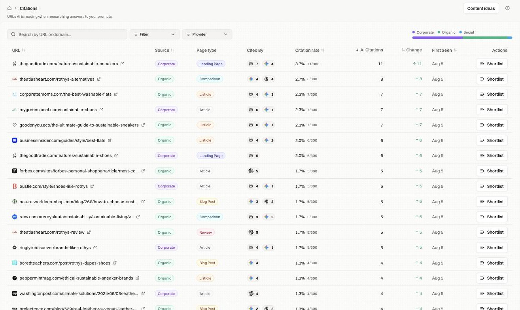Click Listicle tag on goodonyou.eco row
The width and height of the screenshot is (520, 310).
[205, 125]
